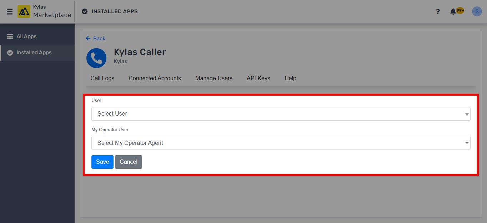The width and height of the screenshot is (487, 223).
Task: Expand Select My Operator Agent dropdown
Action: pos(281,143)
